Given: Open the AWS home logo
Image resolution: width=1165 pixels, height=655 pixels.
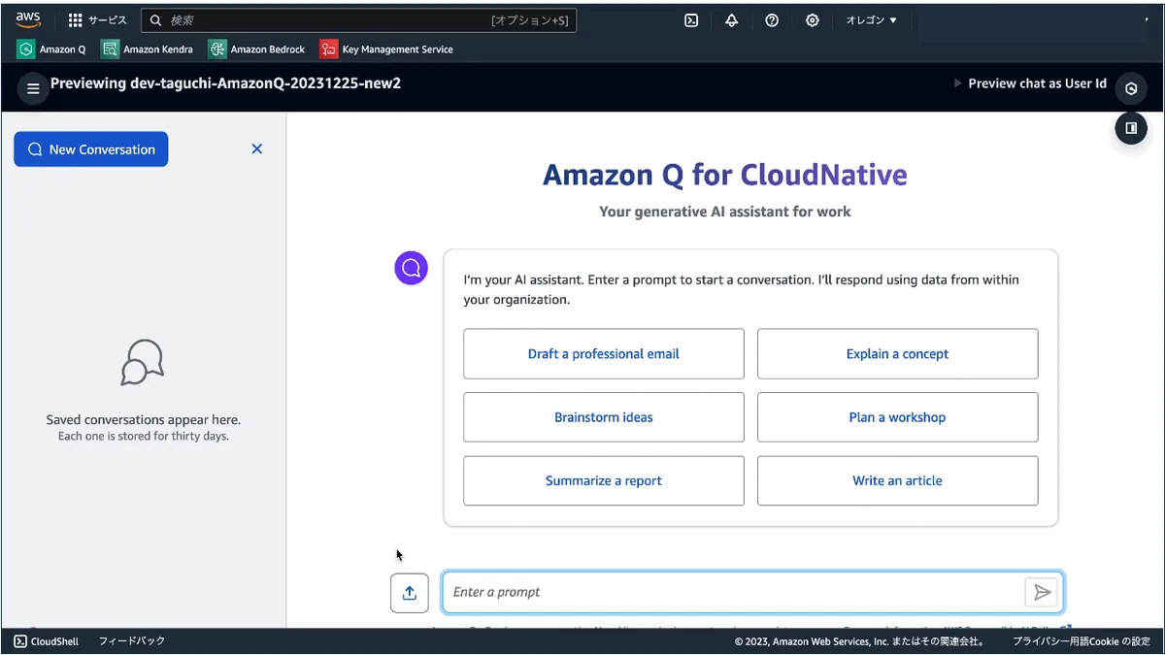Looking at the screenshot, I should point(28,20).
